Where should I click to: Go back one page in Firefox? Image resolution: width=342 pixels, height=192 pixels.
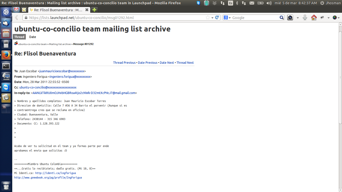(17, 18)
